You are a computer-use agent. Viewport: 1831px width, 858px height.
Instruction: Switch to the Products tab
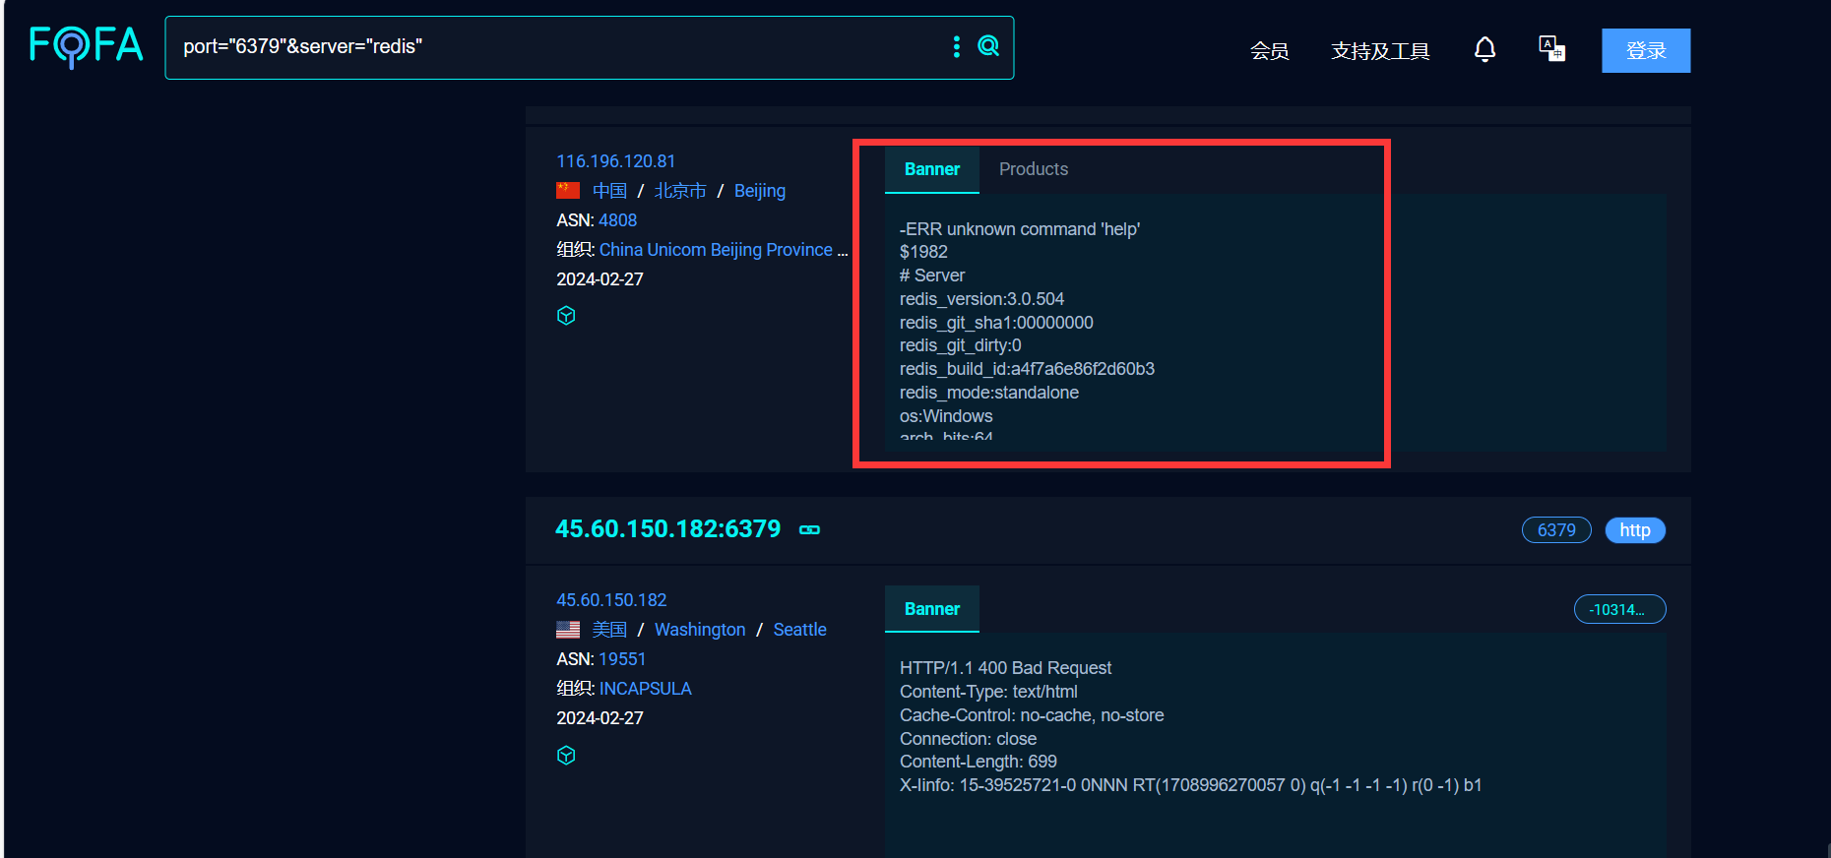pos(1033,169)
